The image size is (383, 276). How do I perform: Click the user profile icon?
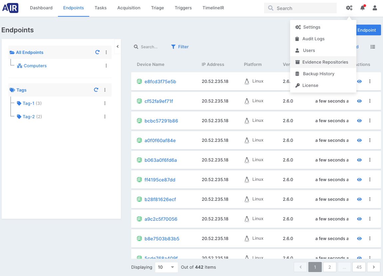(x=375, y=8)
